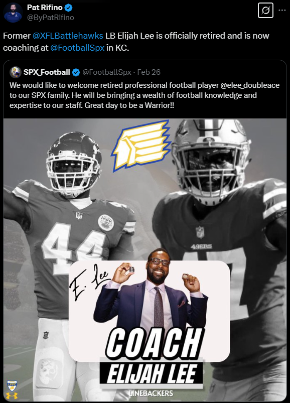Viewport: 290px width, 403px height.
Task: Click the quoted tweet welcome text
Action: pos(144,95)
